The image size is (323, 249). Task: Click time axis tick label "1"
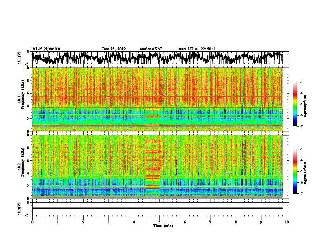coord(58,222)
